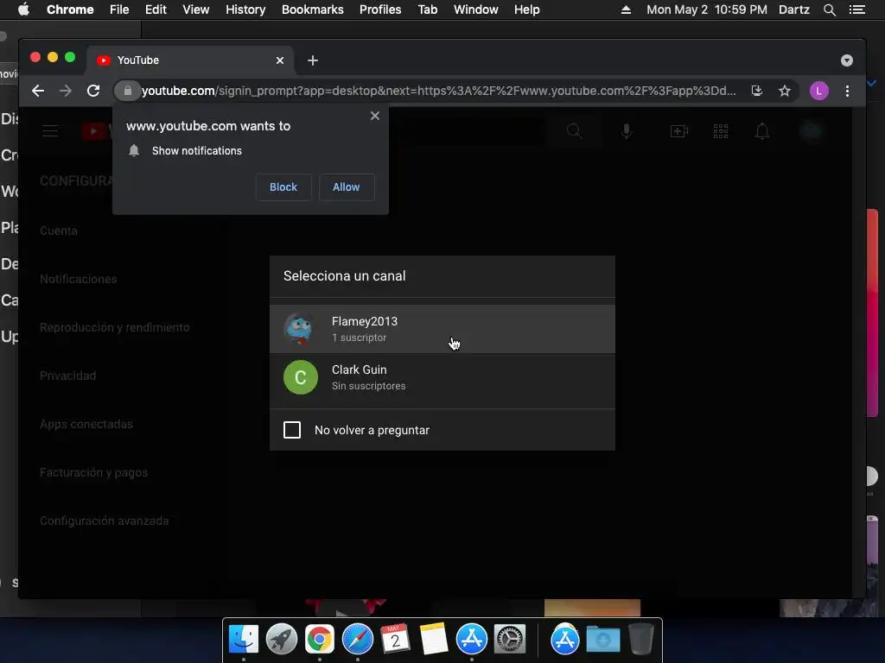Dismiss the notification permission popup

click(x=375, y=116)
